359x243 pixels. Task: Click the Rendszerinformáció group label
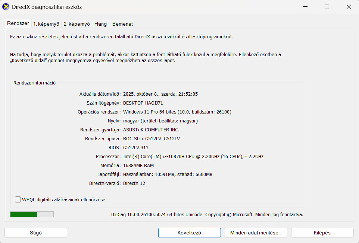click(35, 83)
